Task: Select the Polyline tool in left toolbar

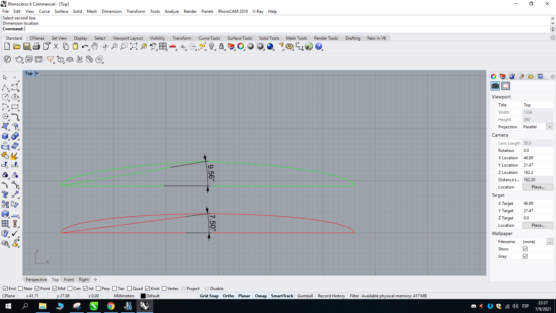Action: (5, 87)
